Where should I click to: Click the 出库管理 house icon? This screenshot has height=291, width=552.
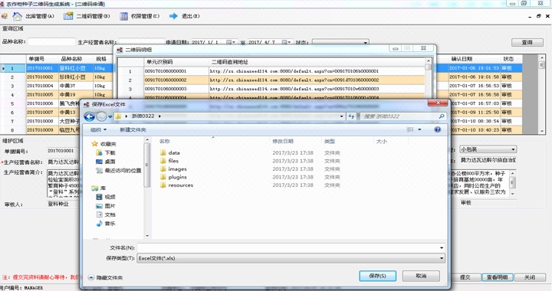point(17,16)
